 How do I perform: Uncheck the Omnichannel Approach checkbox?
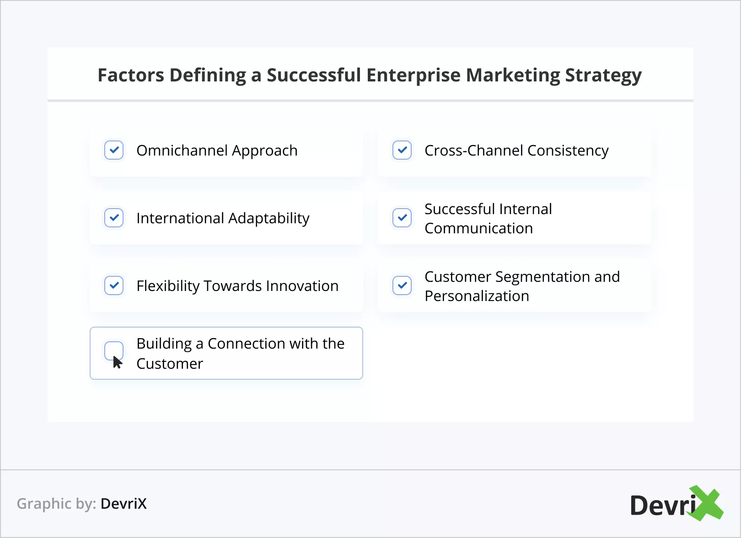(x=114, y=150)
